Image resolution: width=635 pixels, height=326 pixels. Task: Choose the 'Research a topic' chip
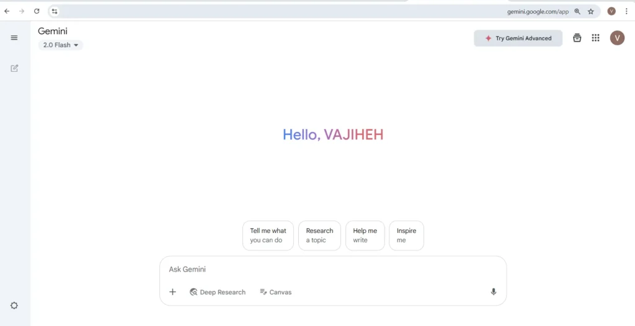click(319, 236)
